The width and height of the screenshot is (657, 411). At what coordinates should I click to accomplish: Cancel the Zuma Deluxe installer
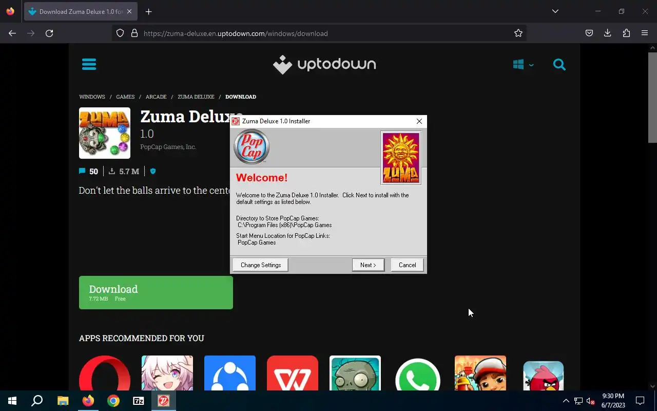(407, 265)
